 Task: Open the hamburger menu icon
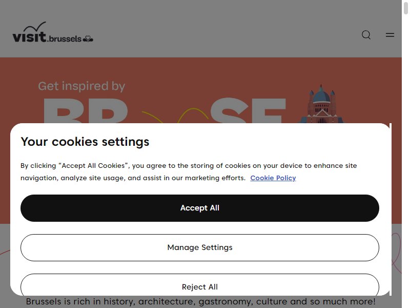click(x=390, y=35)
